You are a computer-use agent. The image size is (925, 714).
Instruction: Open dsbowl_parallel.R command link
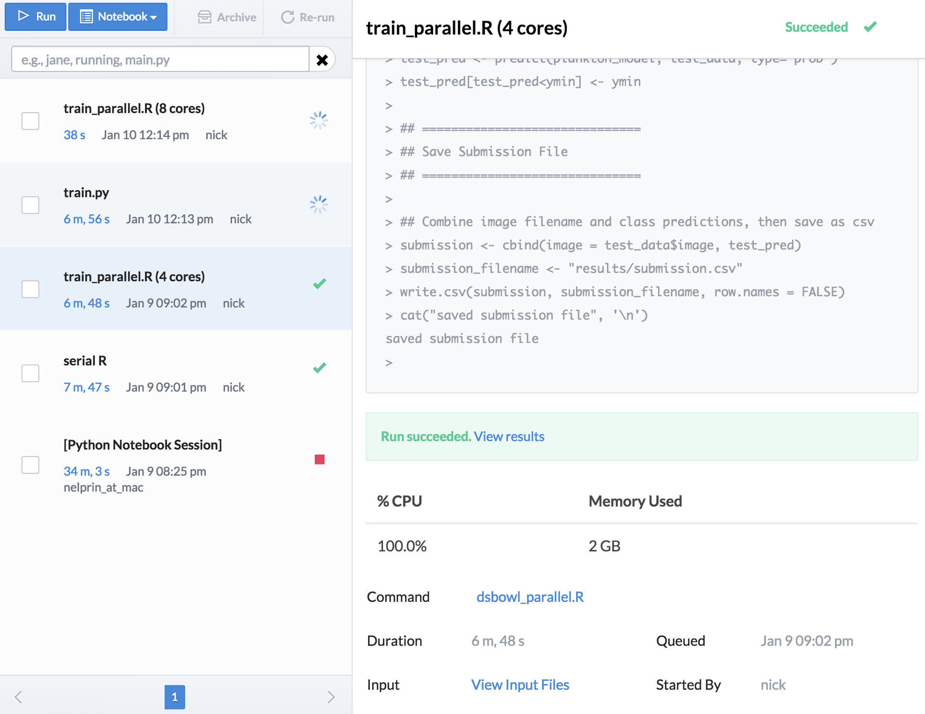pos(530,597)
